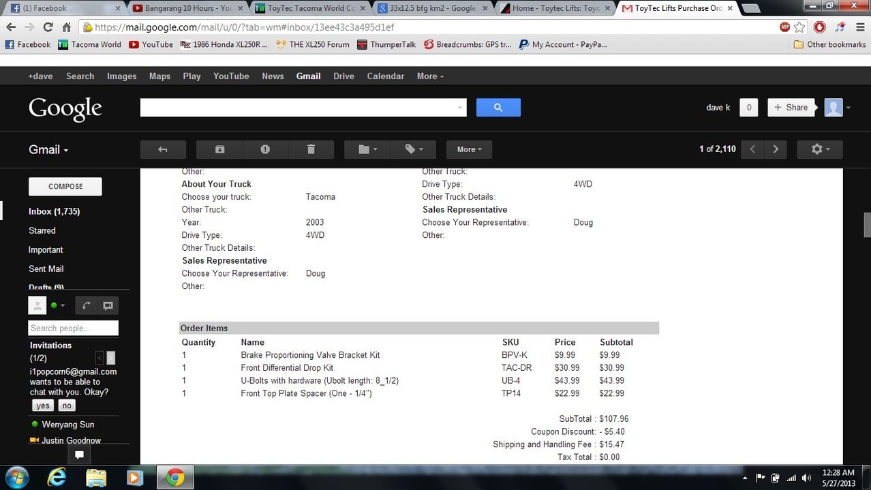Reload the page in Chrome
Screen dimensions: 871x490
48,27
